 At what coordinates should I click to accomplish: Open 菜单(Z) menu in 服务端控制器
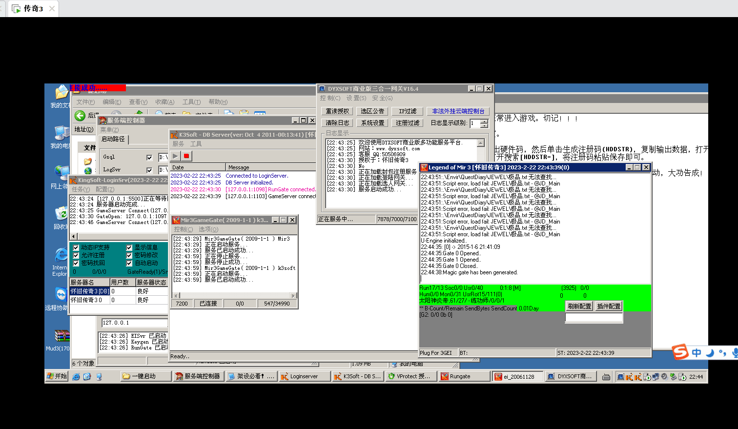pos(109,130)
